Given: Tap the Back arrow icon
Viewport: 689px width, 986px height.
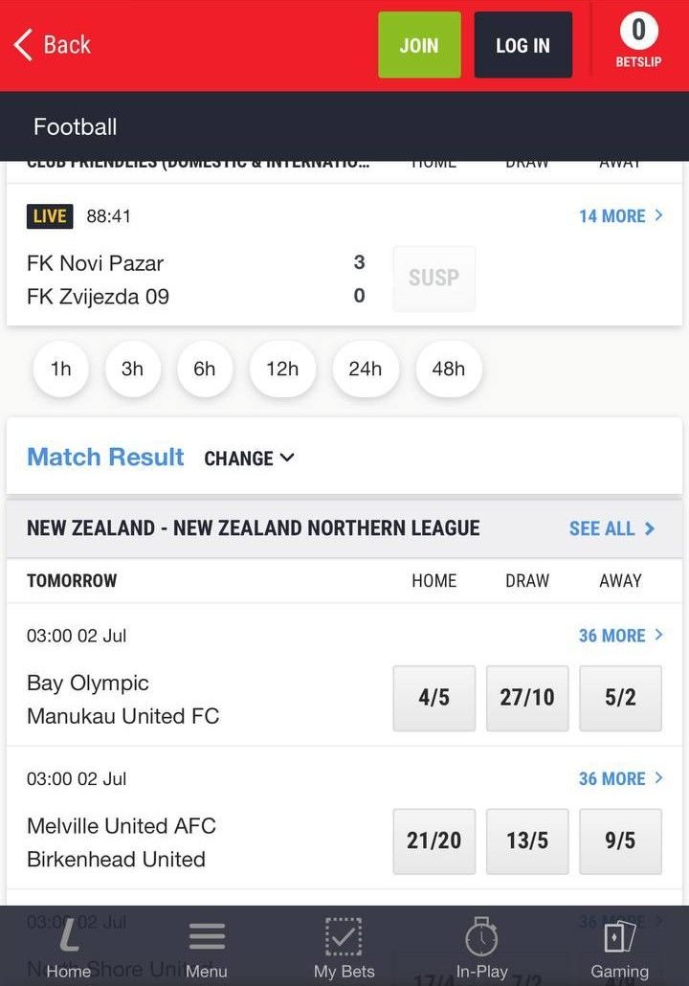Looking at the screenshot, I should pos(24,45).
